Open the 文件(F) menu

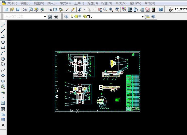[12, 3]
